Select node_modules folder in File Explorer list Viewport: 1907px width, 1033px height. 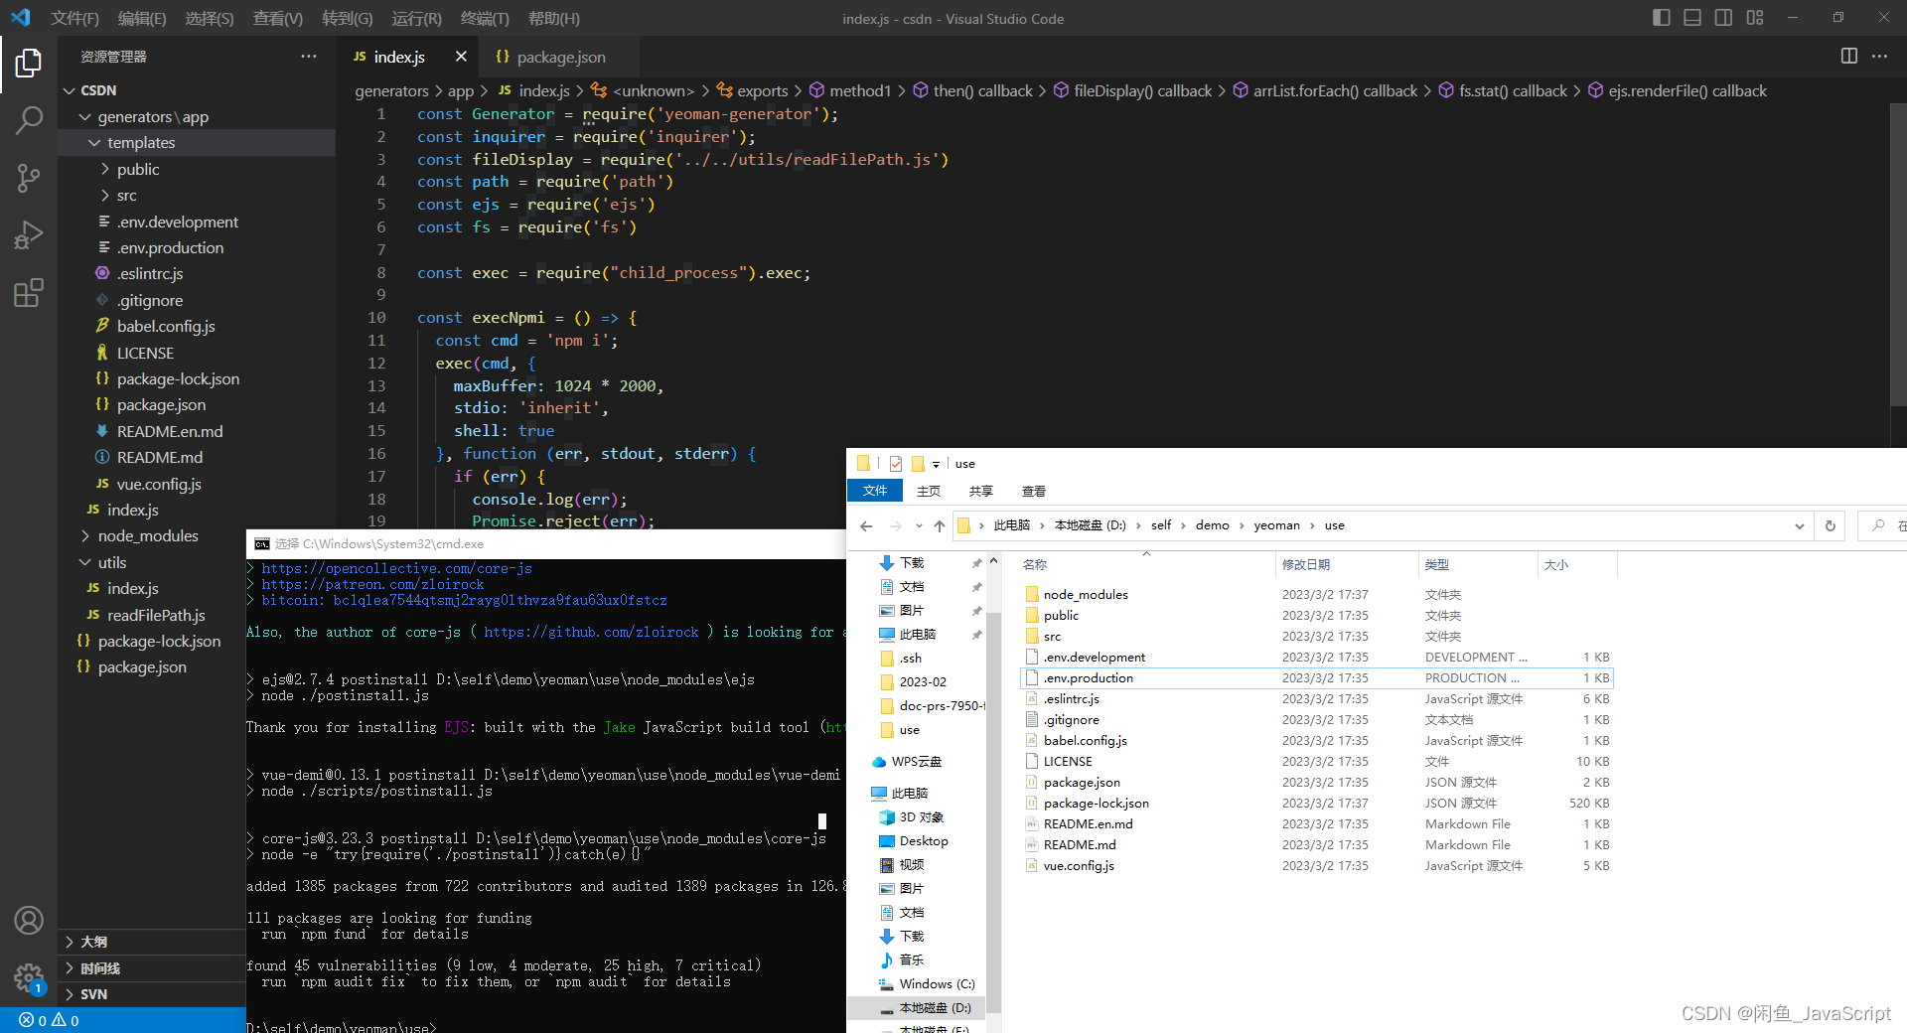click(1086, 595)
